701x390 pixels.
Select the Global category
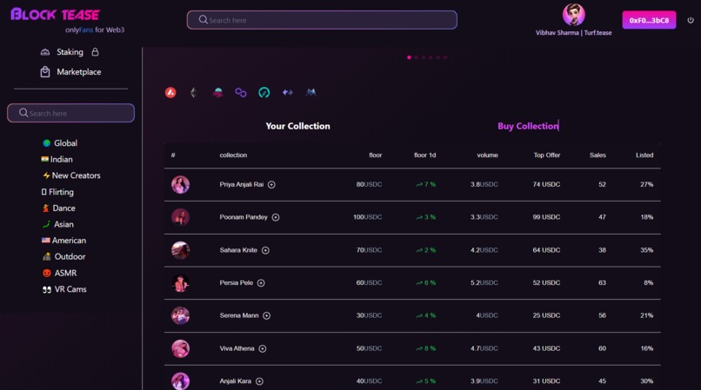pos(60,143)
